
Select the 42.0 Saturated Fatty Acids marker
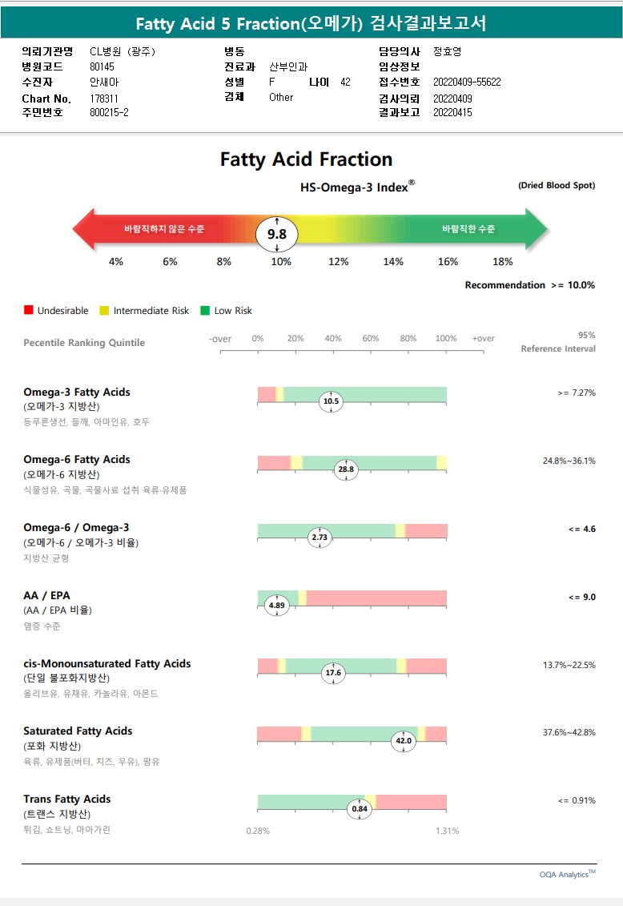404,741
